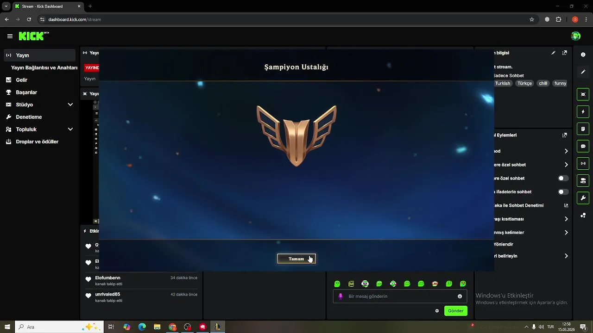The width and height of the screenshot is (593, 333).
Task: Reload the browser page
Action: point(29,19)
